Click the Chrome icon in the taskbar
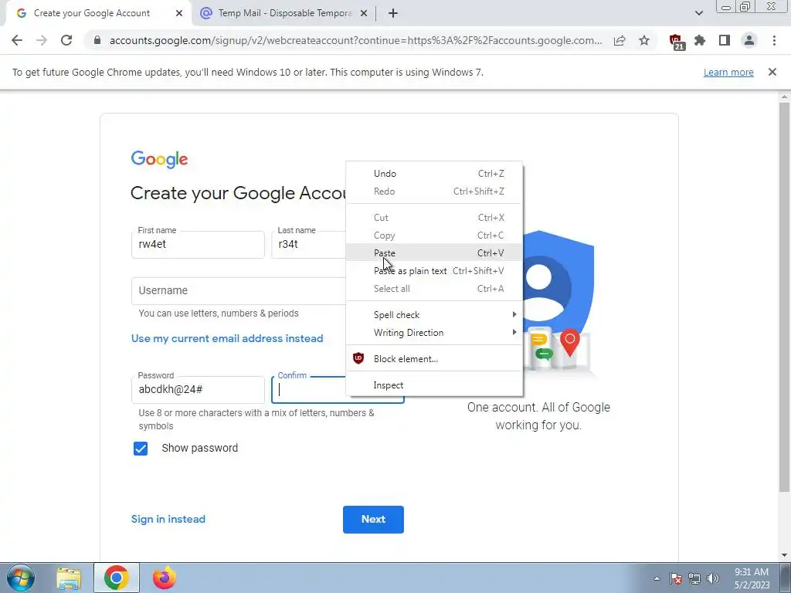This screenshot has height=593, width=791. point(117,578)
